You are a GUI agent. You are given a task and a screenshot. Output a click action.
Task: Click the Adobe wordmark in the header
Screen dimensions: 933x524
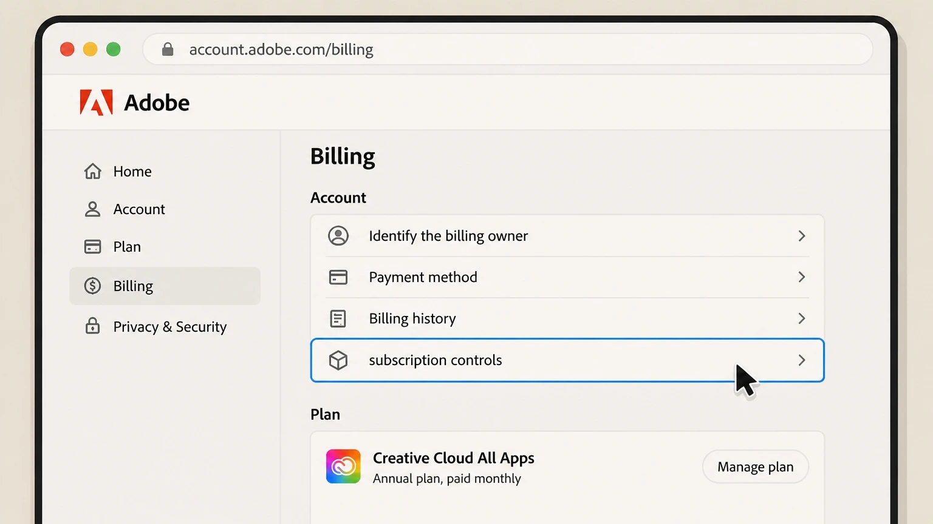(157, 102)
